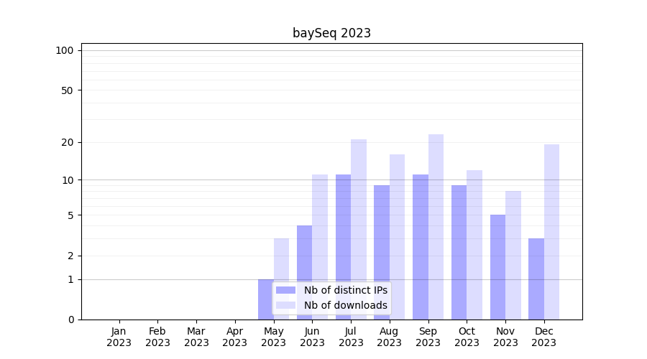Viewport: 647px width, 359px height.
Task: Click the 'Nb of downloads' legend label
Action: [345, 305]
